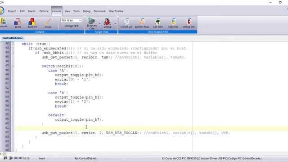Click the macro play icon in status bar
Screen dimensions: 288x162
click(x=11, y=158)
